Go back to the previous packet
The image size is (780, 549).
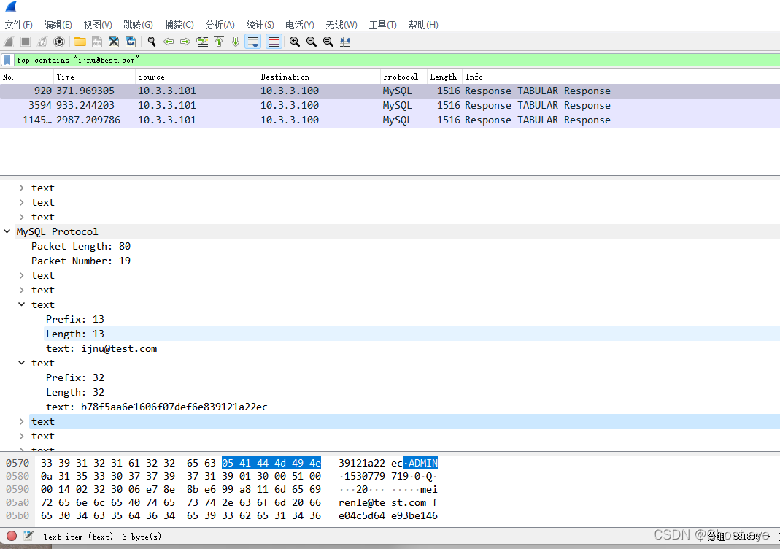point(169,42)
